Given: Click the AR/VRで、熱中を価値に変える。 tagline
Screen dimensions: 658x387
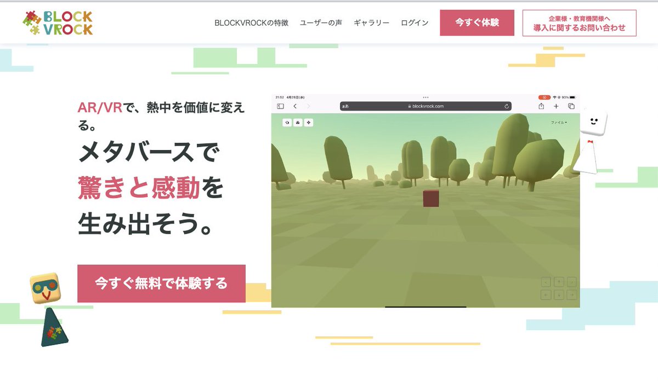Looking at the screenshot, I should click(x=161, y=117).
